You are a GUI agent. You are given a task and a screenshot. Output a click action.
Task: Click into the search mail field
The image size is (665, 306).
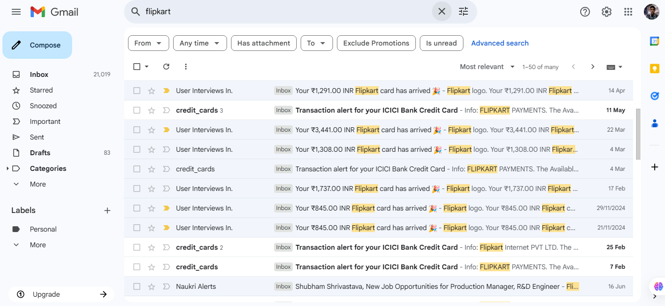click(287, 11)
